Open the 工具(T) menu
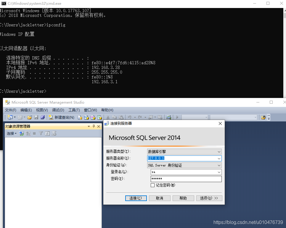The height and width of the screenshot is (228, 286). click(x=74, y=110)
